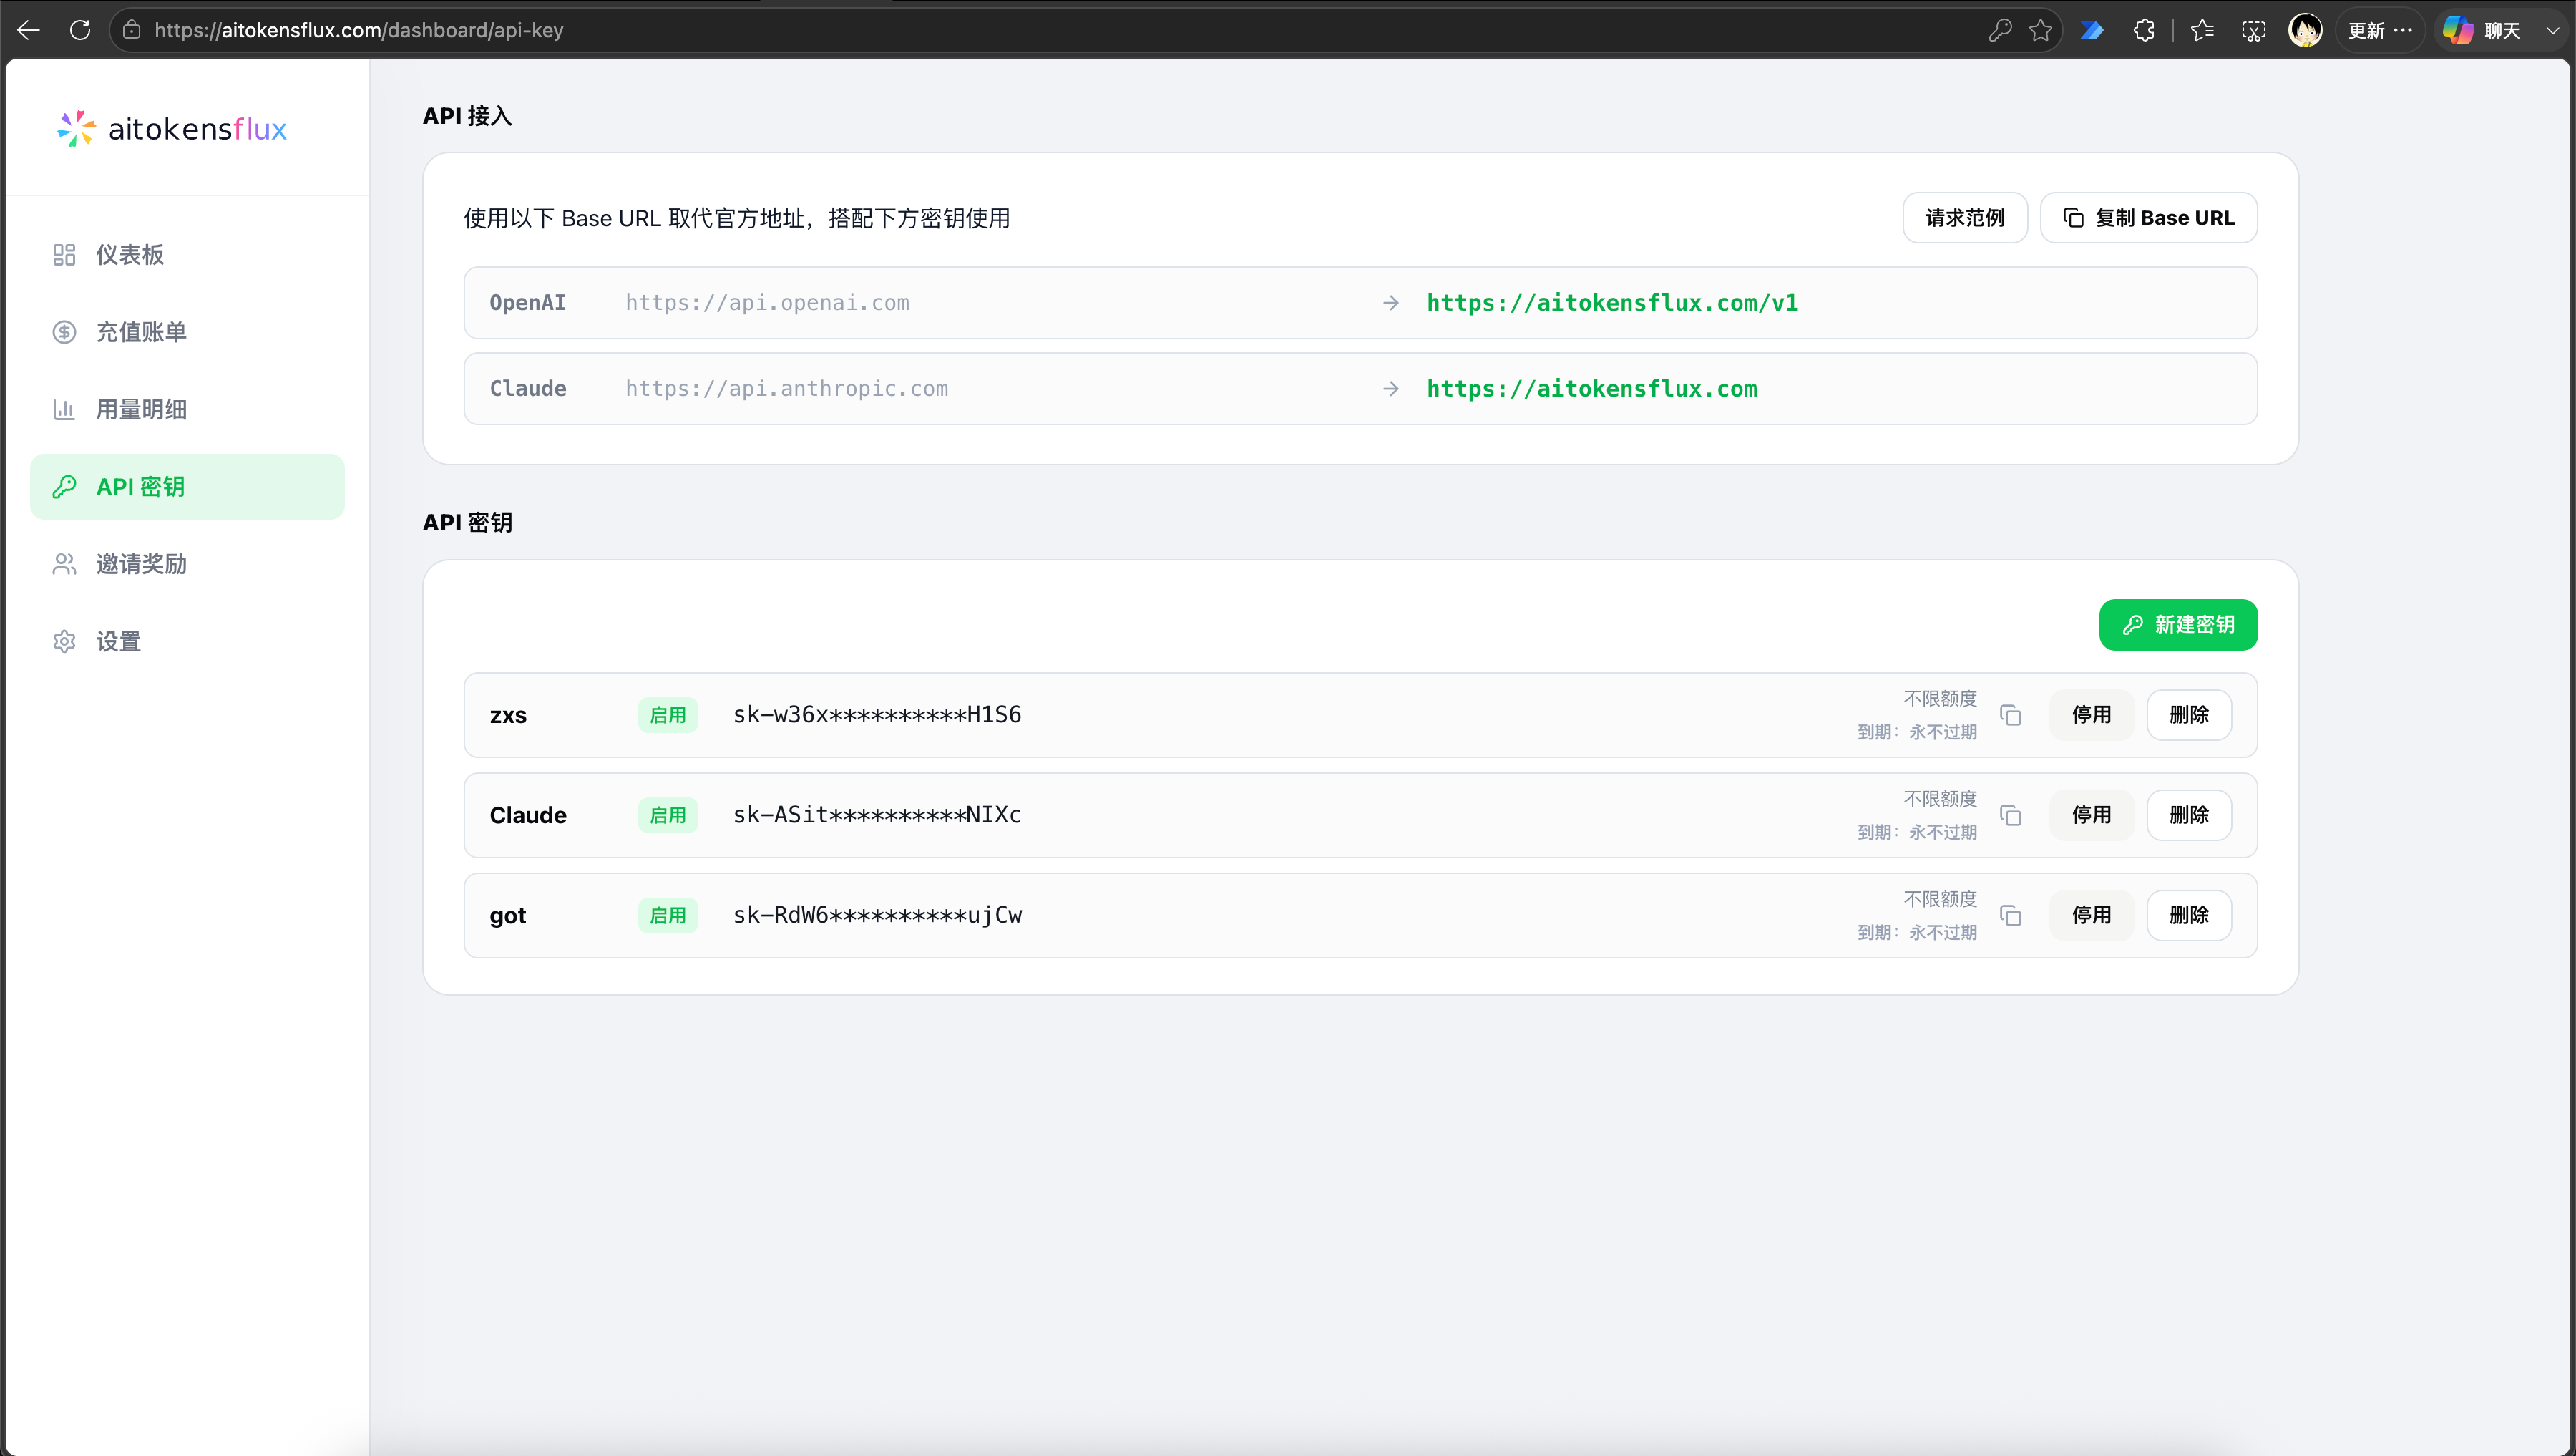Open the browser extensions puzzle icon

2144,30
